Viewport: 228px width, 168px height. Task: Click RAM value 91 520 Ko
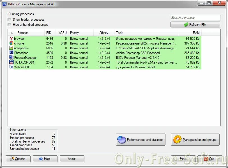(x=193, y=39)
